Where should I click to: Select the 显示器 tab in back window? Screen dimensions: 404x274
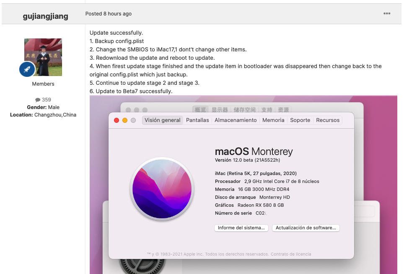220,110
